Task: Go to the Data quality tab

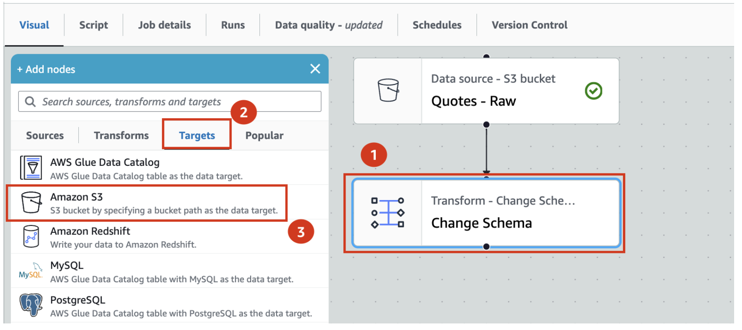Action: click(x=329, y=25)
